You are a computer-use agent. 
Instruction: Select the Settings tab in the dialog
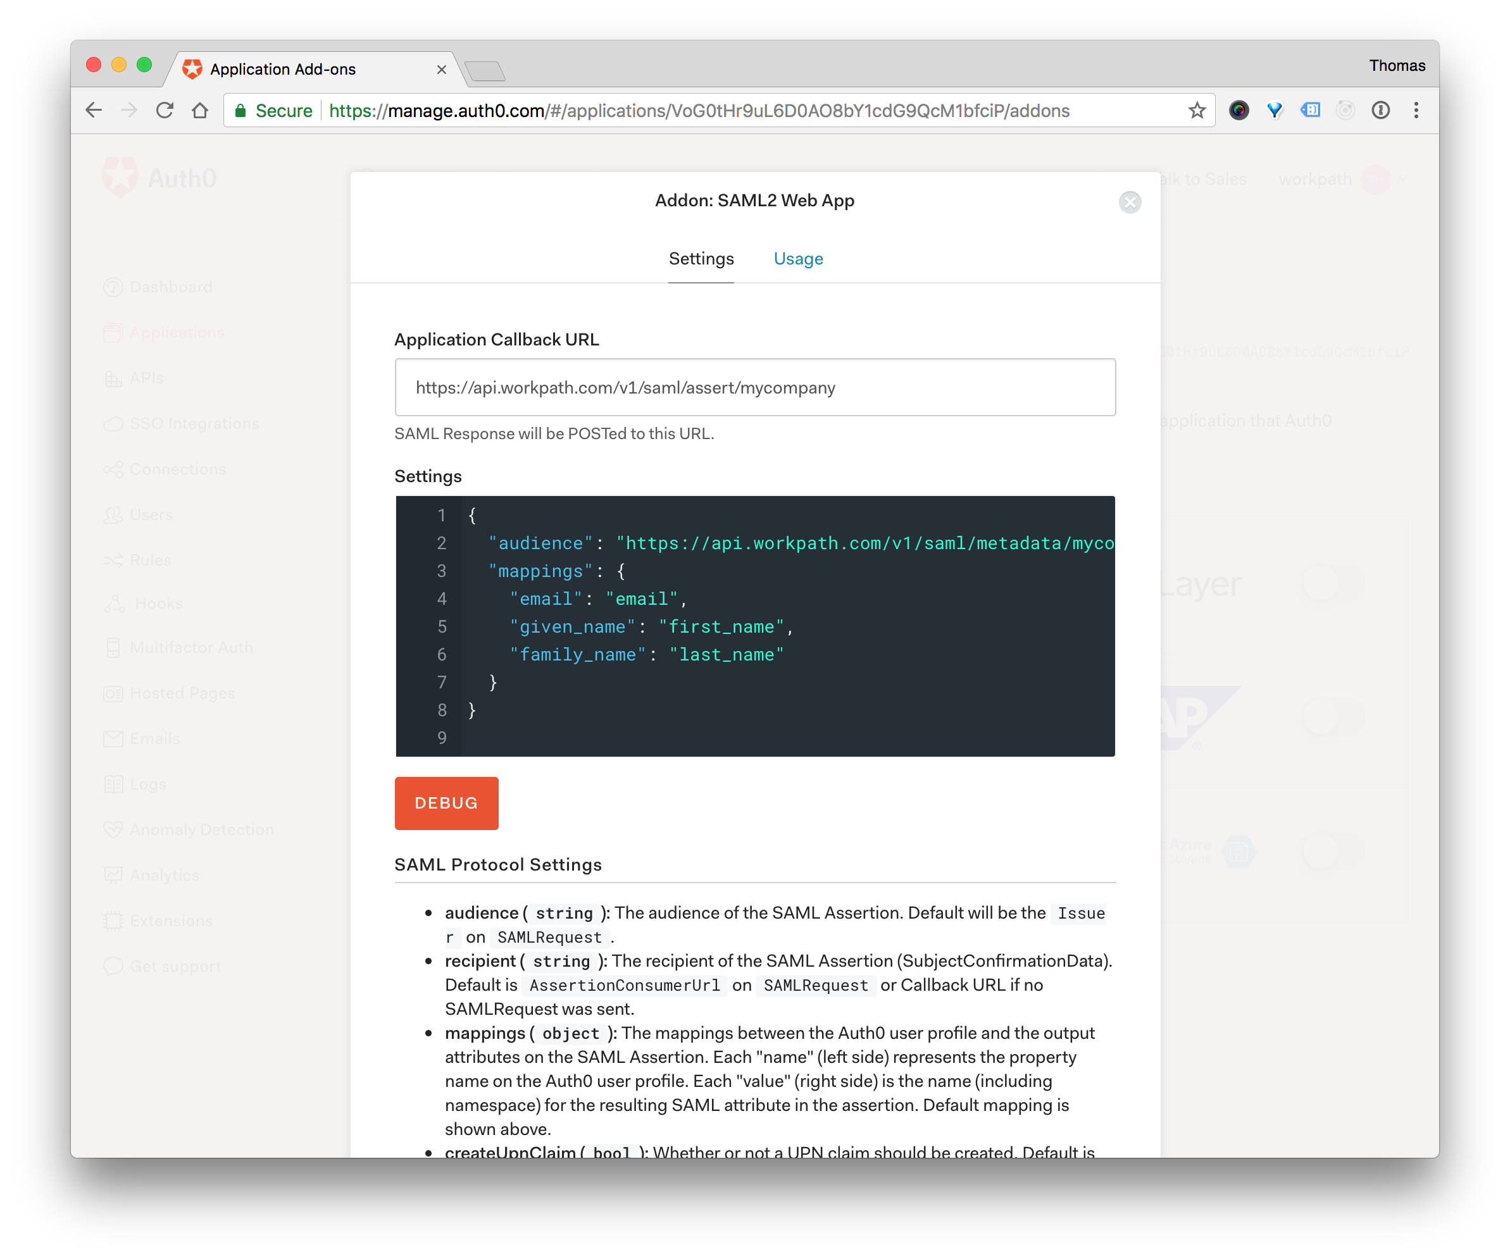(x=701, y=259)
